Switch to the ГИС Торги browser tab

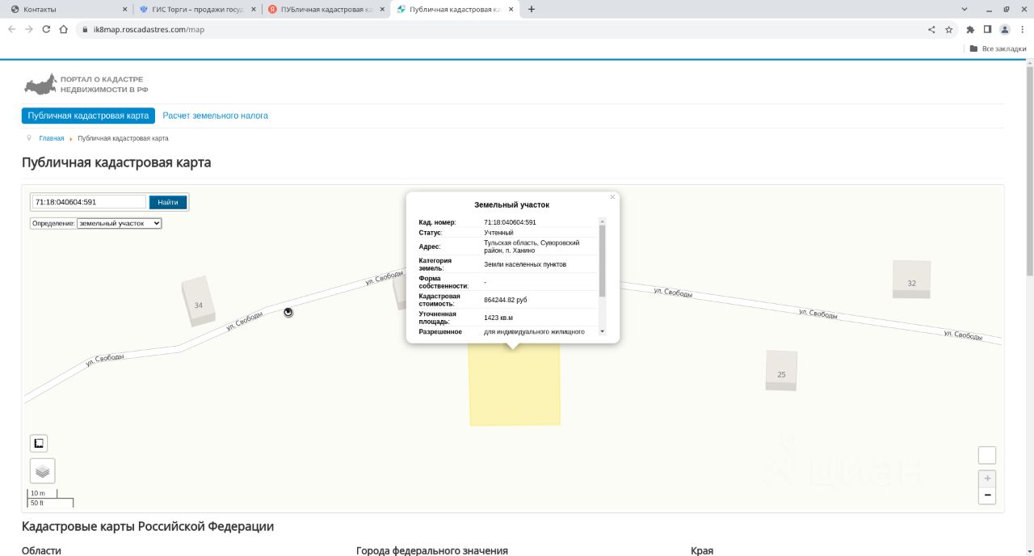pos(196,9)
